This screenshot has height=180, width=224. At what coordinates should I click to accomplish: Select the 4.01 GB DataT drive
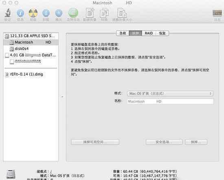pyautogui.click(x=31, y=55)
